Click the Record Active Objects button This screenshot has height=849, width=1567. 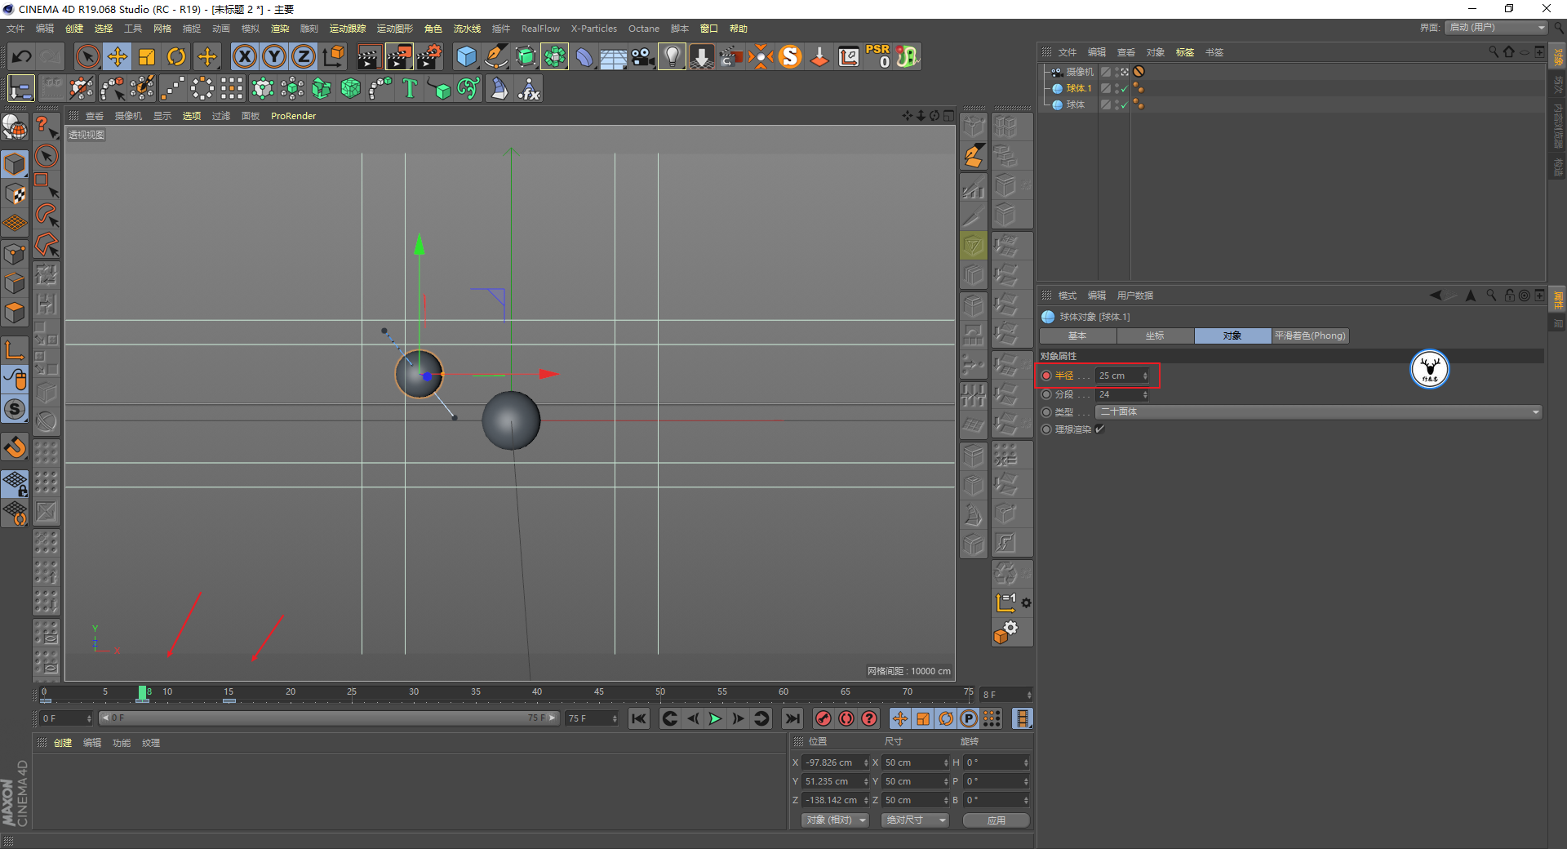coord(823,718)
